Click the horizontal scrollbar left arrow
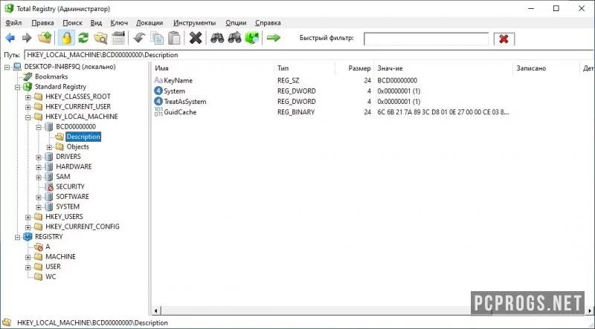The image size is (595, 329). click(x=156, y=311)
